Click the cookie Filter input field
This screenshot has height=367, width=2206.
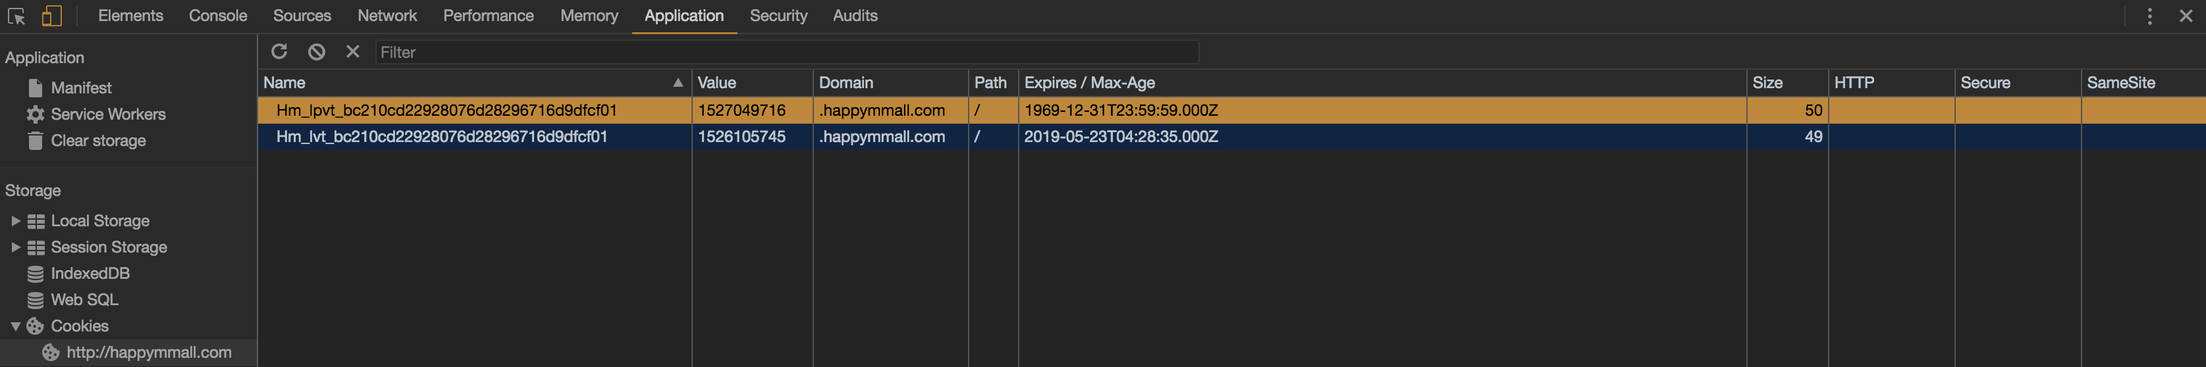786,52
